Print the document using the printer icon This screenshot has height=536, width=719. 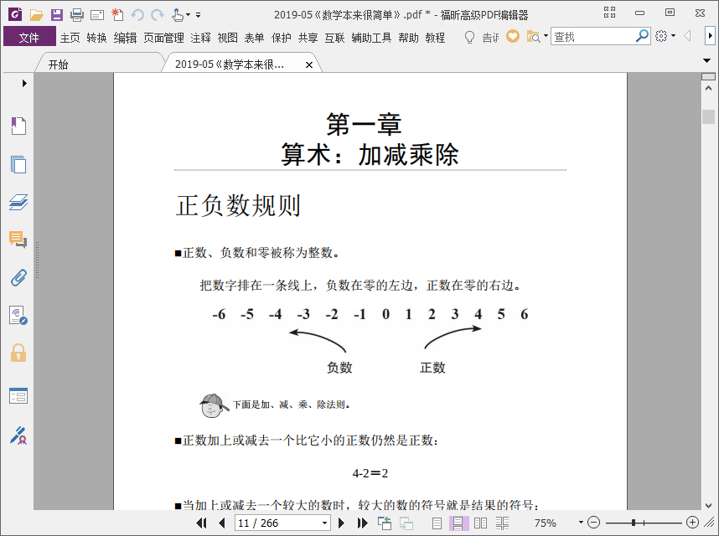point(77,15)
